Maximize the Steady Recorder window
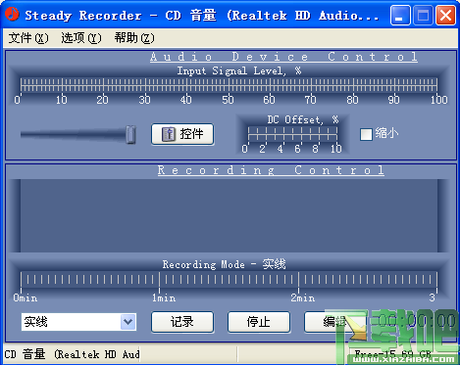 [x=423, y=16]
